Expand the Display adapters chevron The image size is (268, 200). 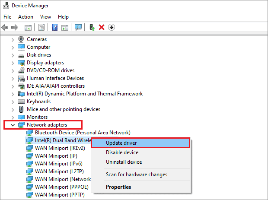[13, 63]
